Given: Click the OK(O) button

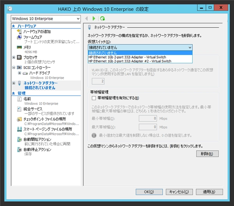Looking at the screenshot, I should tap(149, 192).
